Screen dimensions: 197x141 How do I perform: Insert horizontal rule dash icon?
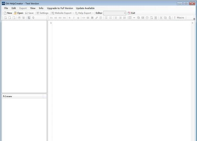[x=134, y=18]
